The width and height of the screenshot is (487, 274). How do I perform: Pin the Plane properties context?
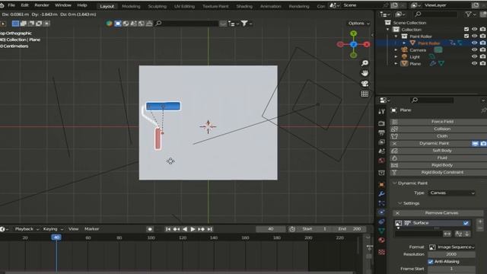(x=483, y=110)
